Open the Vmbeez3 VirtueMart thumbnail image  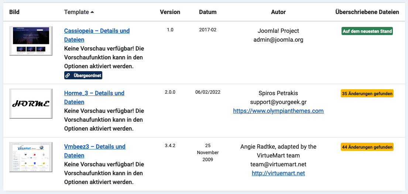(31, 157)
